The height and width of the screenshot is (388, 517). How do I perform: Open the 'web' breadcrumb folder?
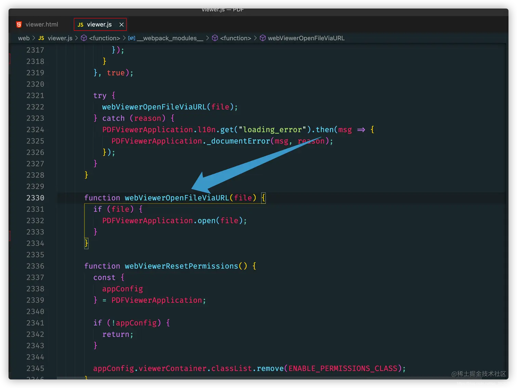(x=24, y=38)
